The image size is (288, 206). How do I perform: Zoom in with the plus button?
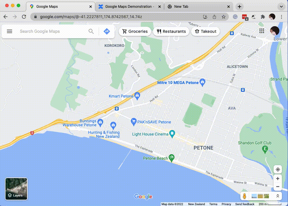coord(278,179)
